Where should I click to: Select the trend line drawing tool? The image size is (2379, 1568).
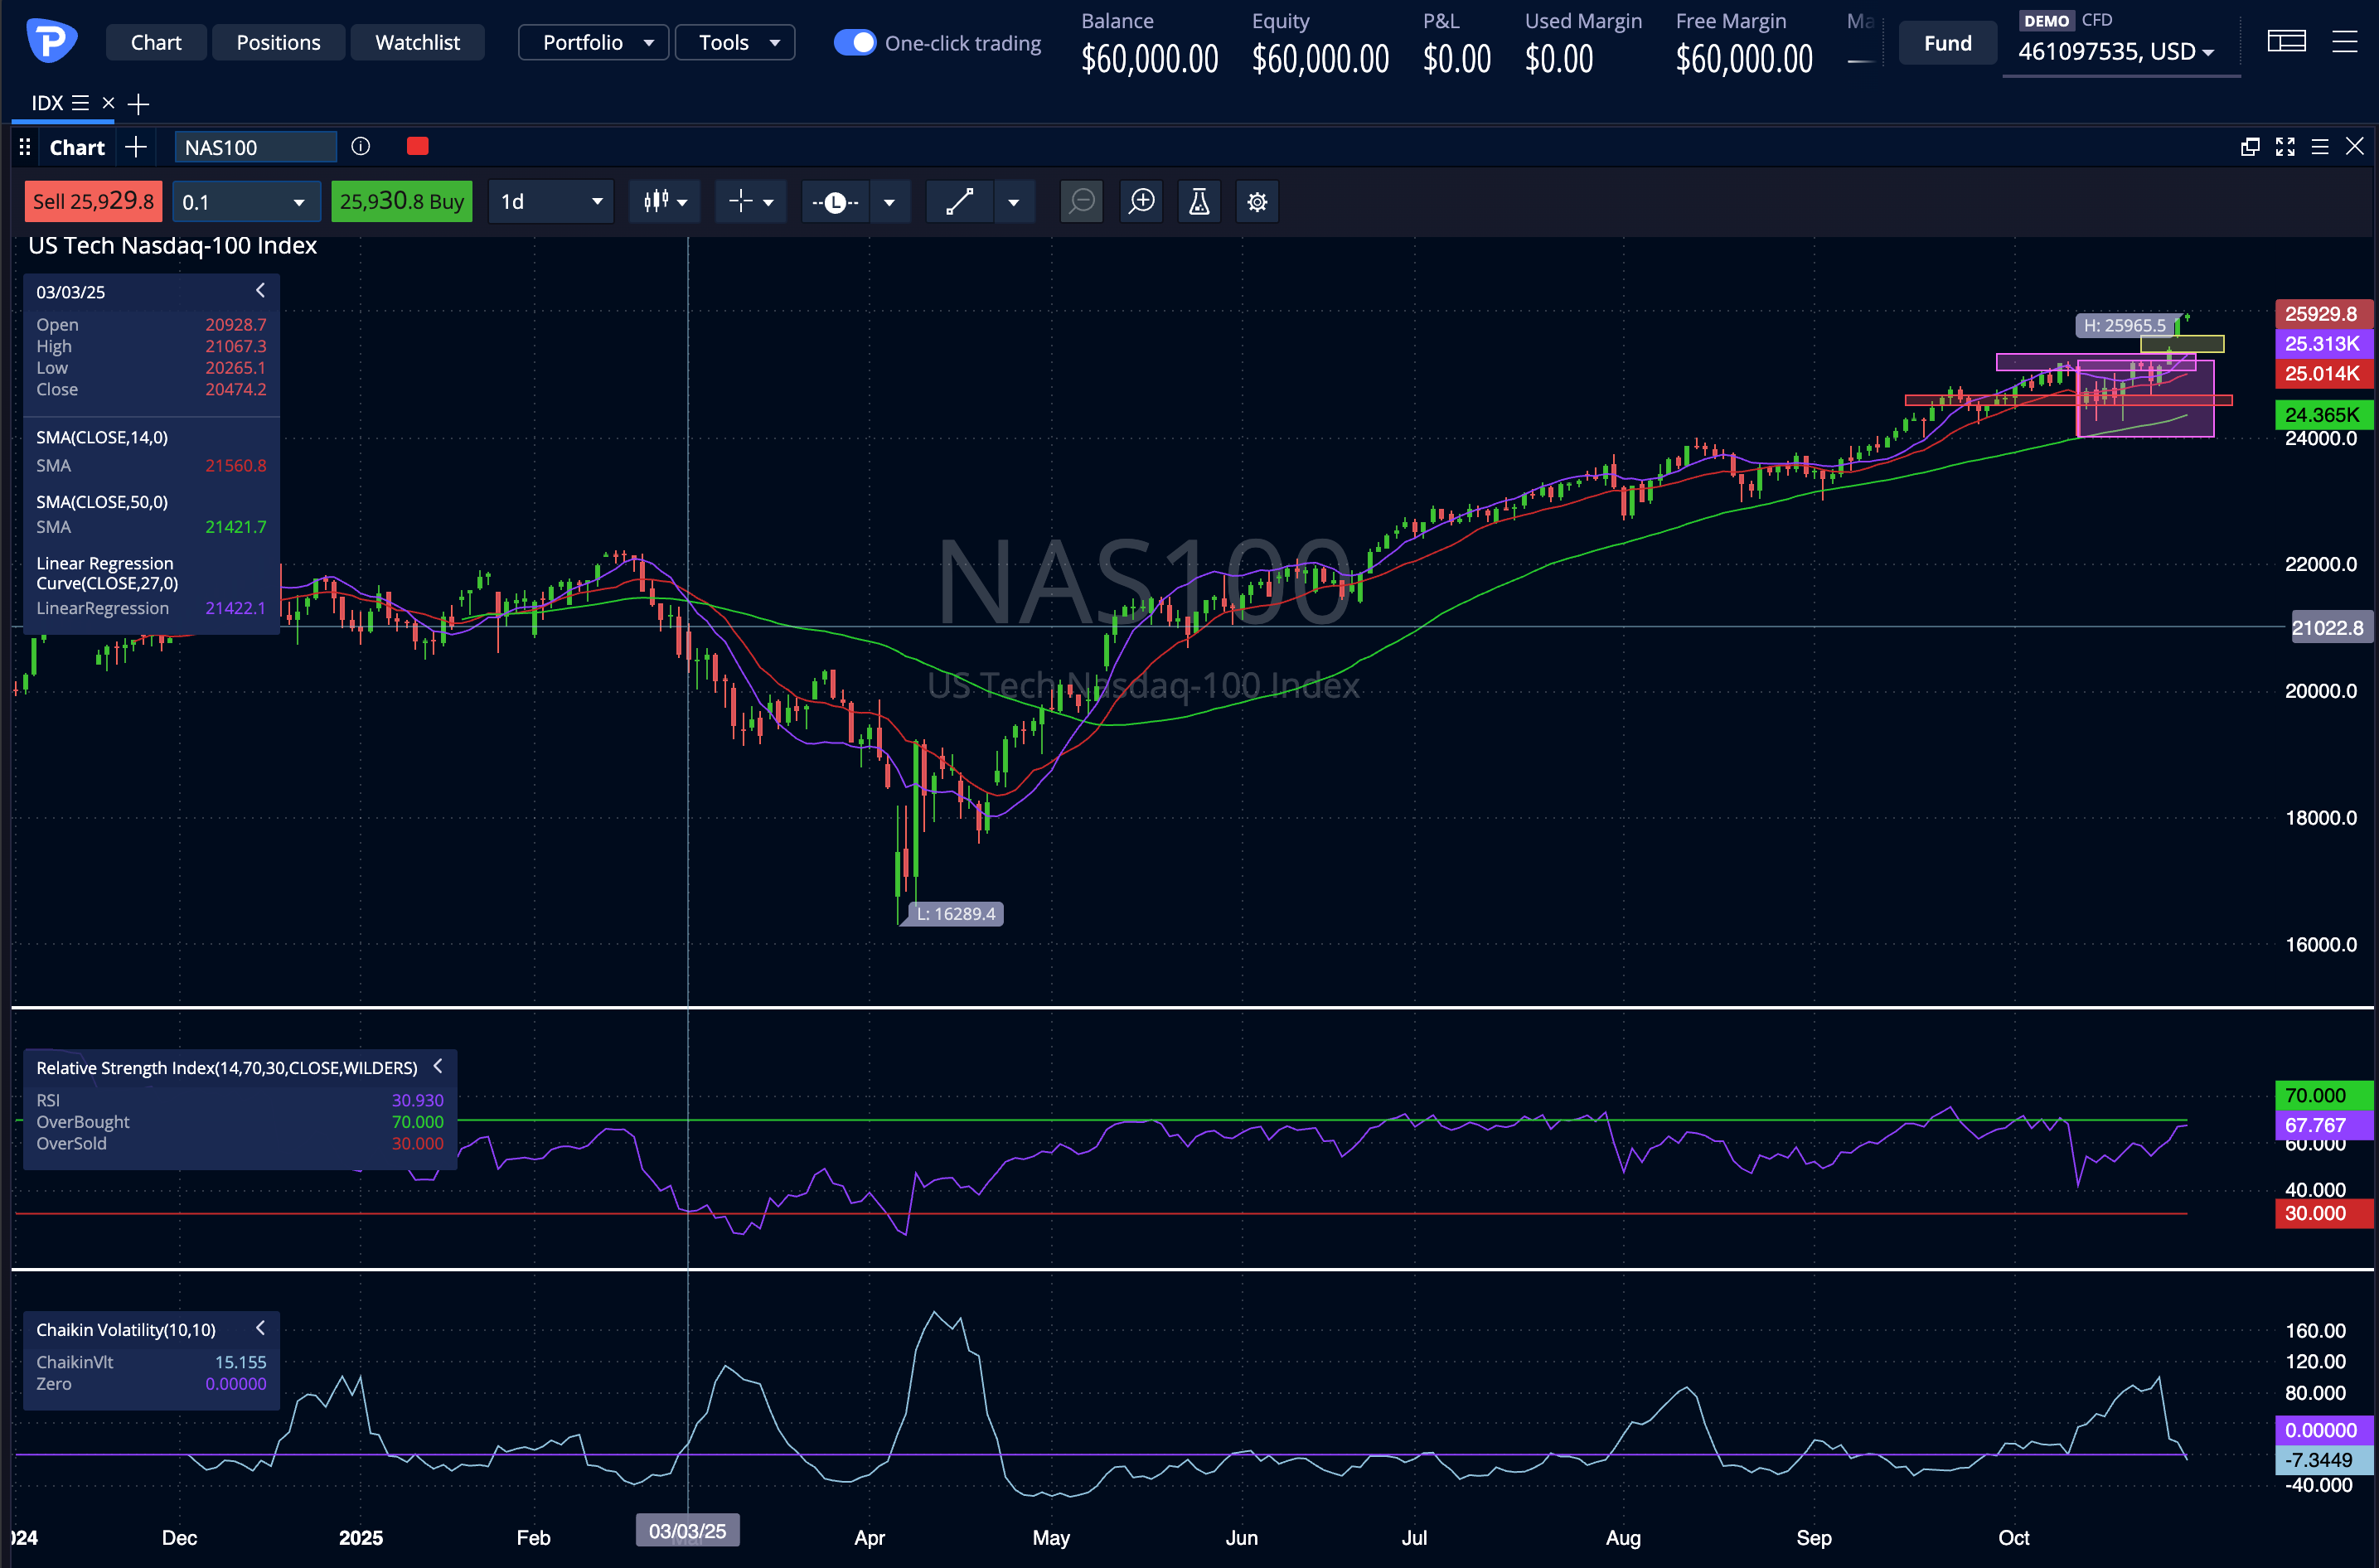958,201
